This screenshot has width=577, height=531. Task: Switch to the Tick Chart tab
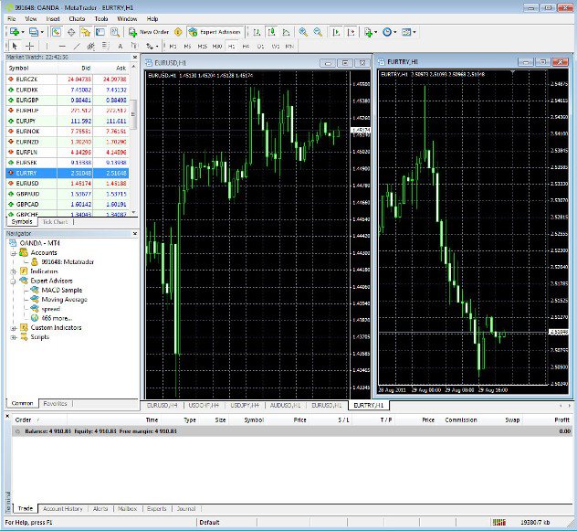pos(55,222)
